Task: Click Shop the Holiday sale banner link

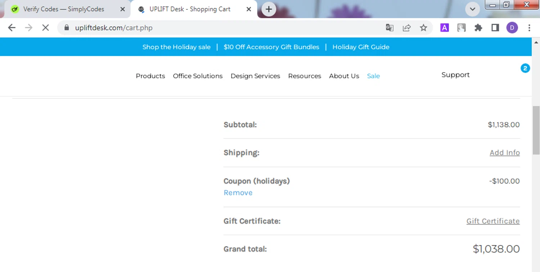Action: point(176,47)
